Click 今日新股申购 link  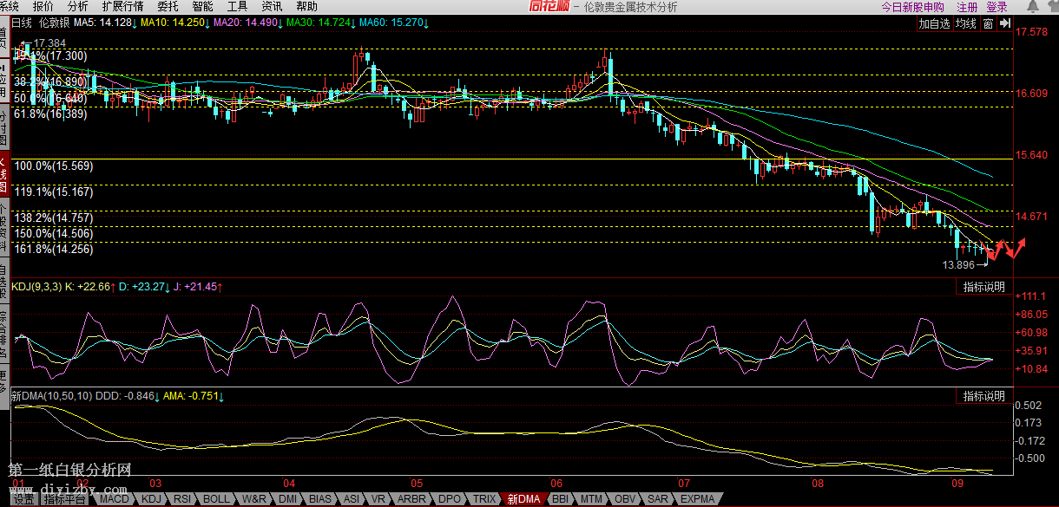point(911,7)
